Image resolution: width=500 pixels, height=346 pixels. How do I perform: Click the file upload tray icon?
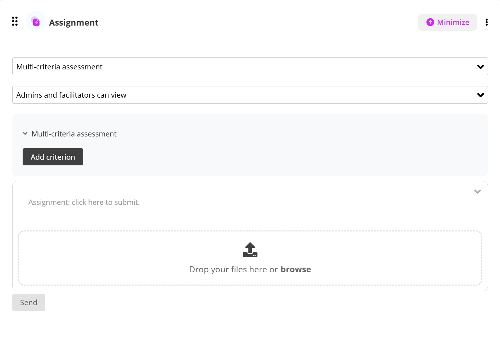[x=250, y=250]
